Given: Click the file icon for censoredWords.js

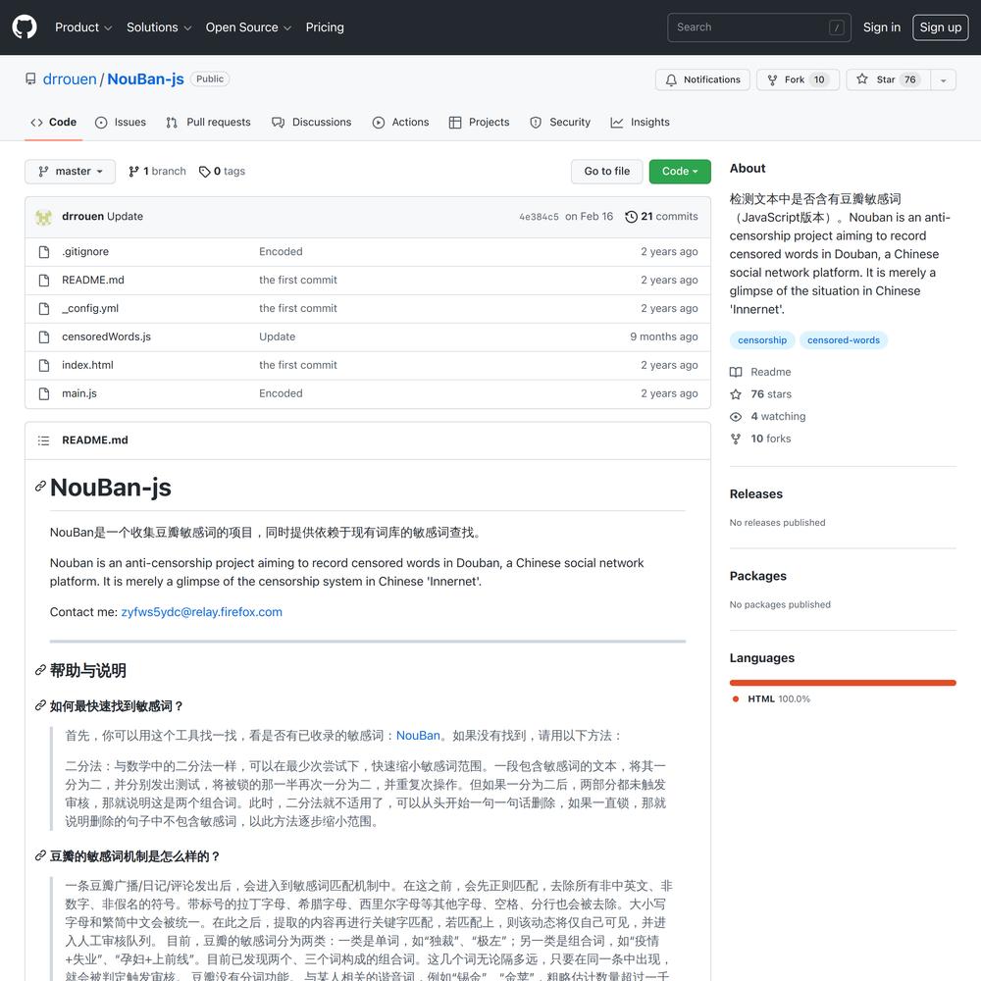Looking at the screenshot, I should point(44,336).
